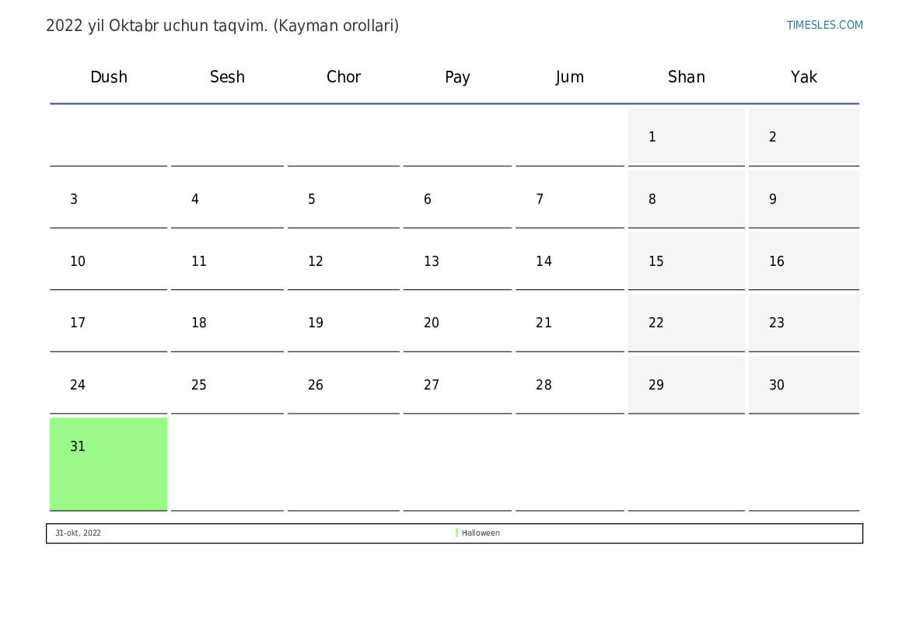The width and height of the screenshot is (909, 643).
Task: Click day 19 in the calendar
Action: pos(343,323)
